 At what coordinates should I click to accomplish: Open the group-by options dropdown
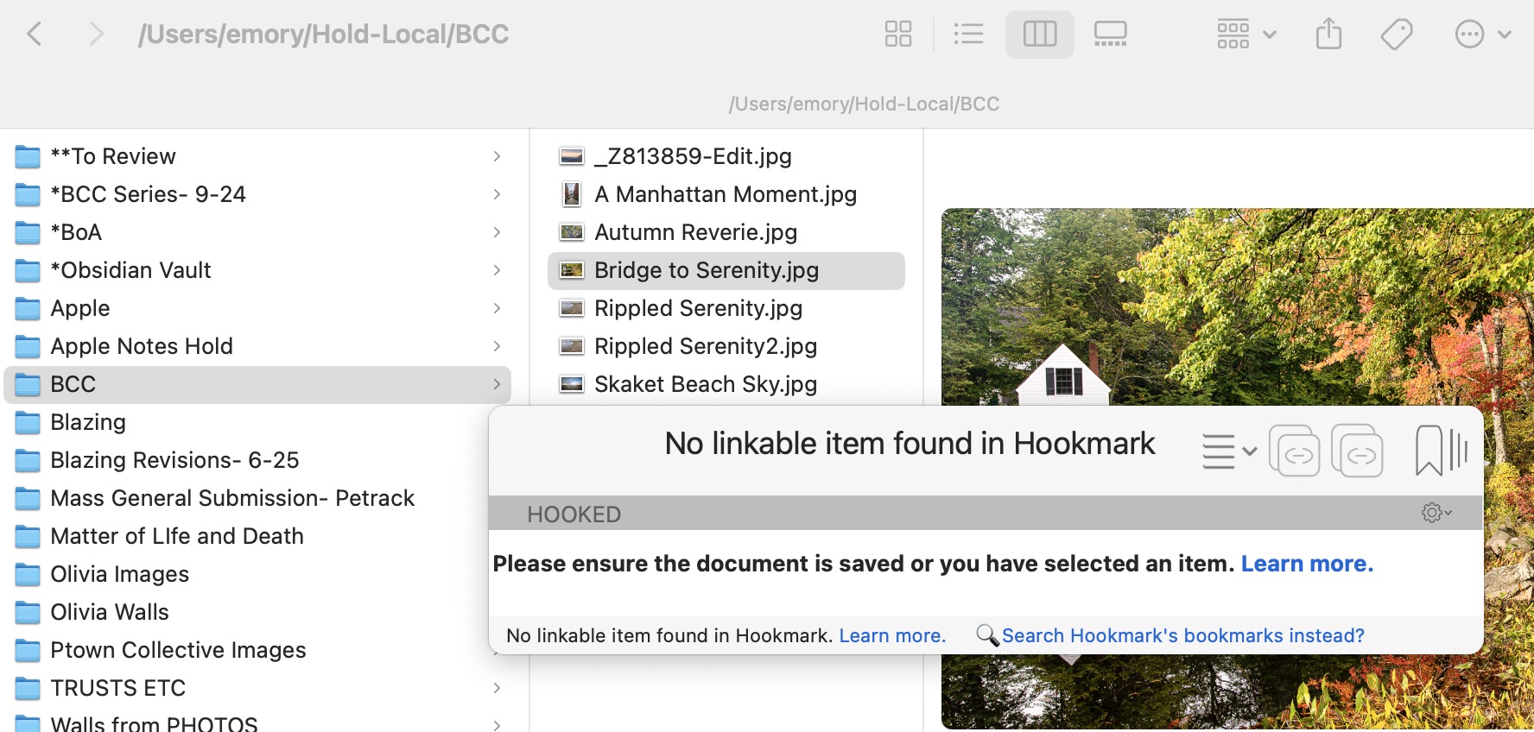pos(1246,35)
